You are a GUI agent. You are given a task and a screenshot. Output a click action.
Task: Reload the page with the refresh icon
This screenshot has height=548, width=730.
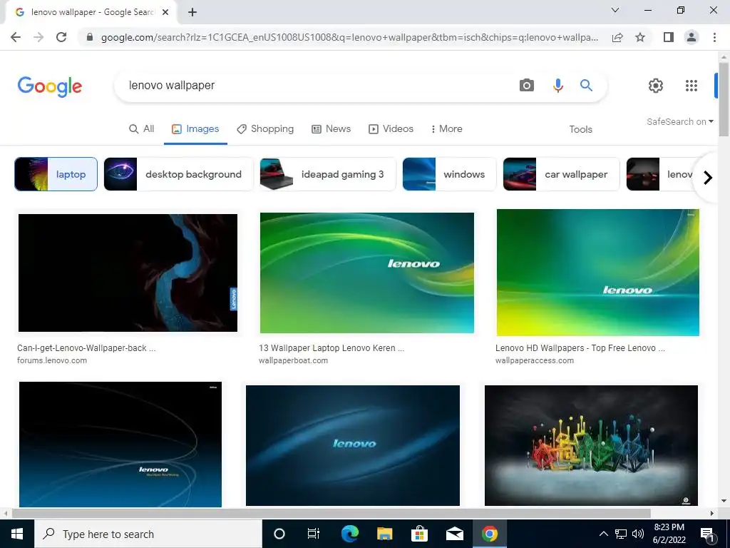61,37
